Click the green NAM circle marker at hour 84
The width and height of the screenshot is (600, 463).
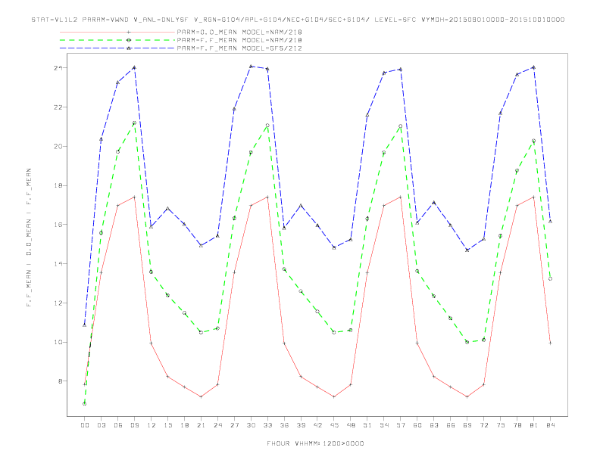coord(550,279)
